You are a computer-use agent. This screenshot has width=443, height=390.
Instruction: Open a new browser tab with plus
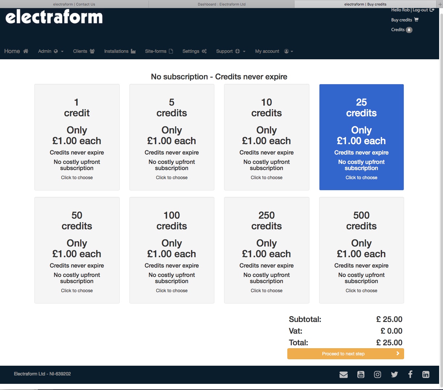pyautogui.click(x=440, y=4)
